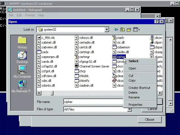Select the chkdsk program icon
Screen dimensions: 180x135
coord(77,76)
